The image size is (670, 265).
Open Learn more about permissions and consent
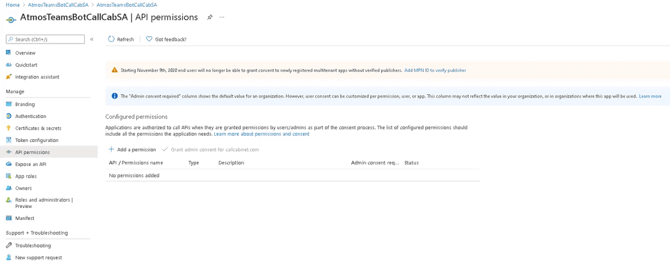261,134
